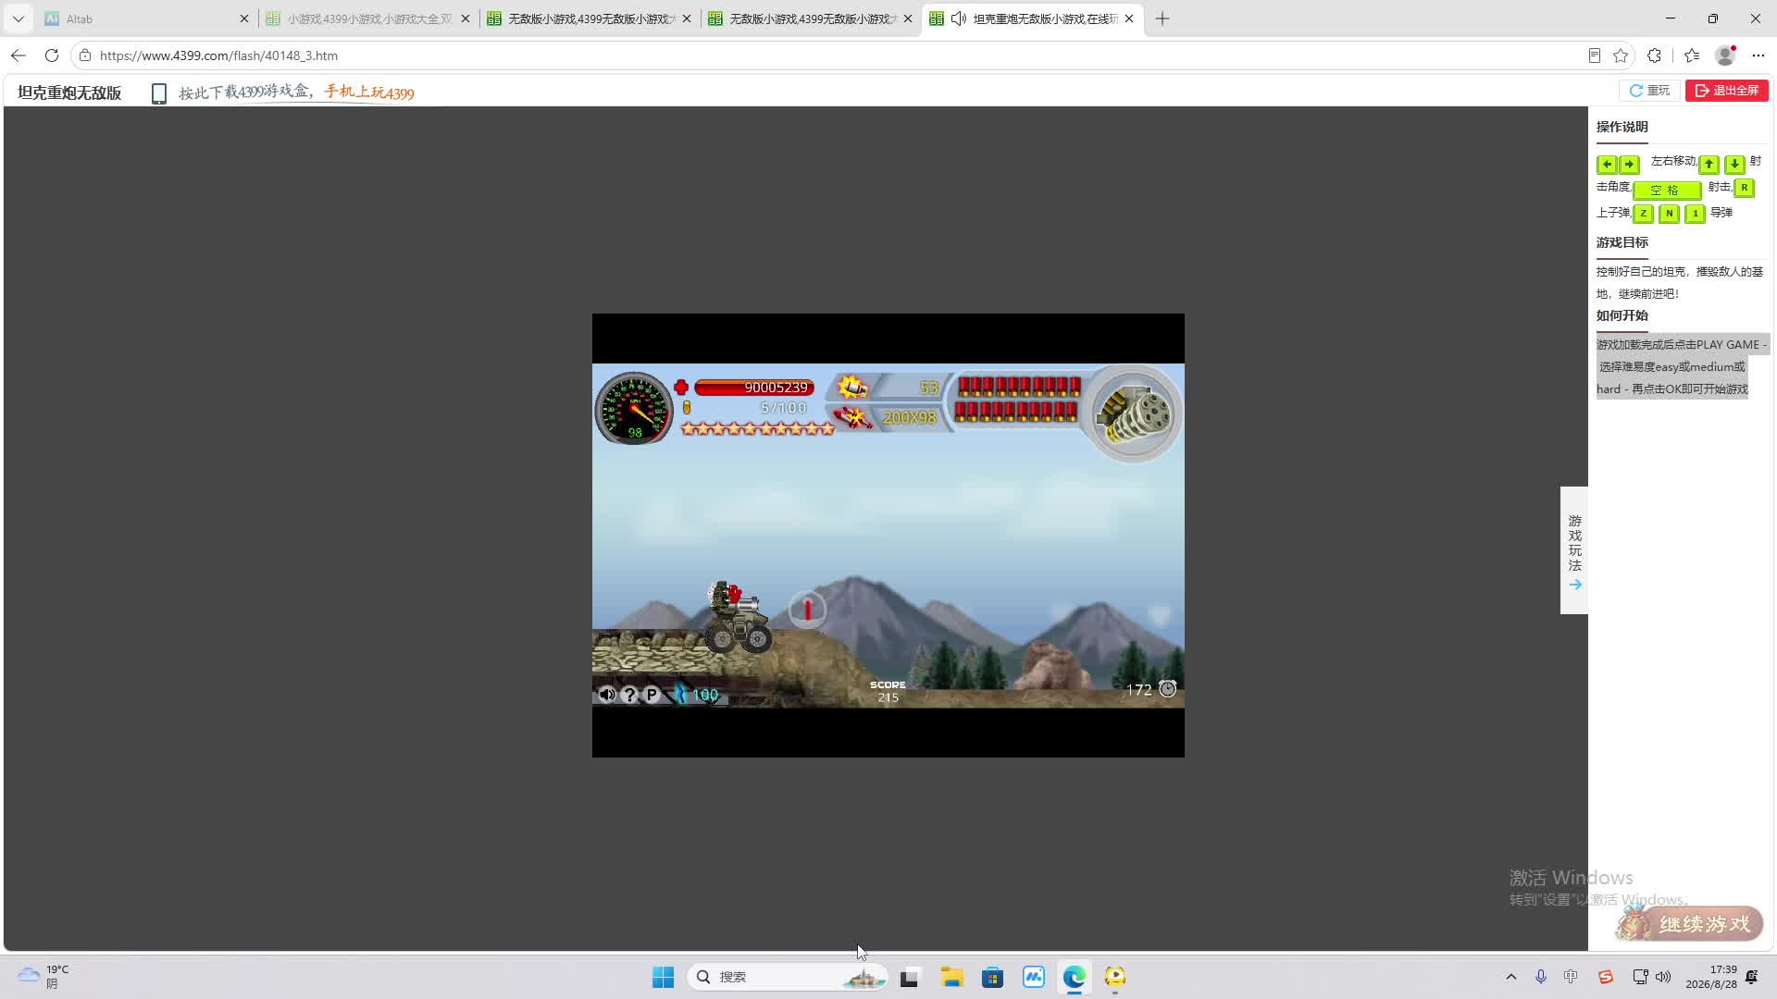Toggle the 中 input method indicator
This screenshot has width=1777, height=999.
coord(1572,977)
